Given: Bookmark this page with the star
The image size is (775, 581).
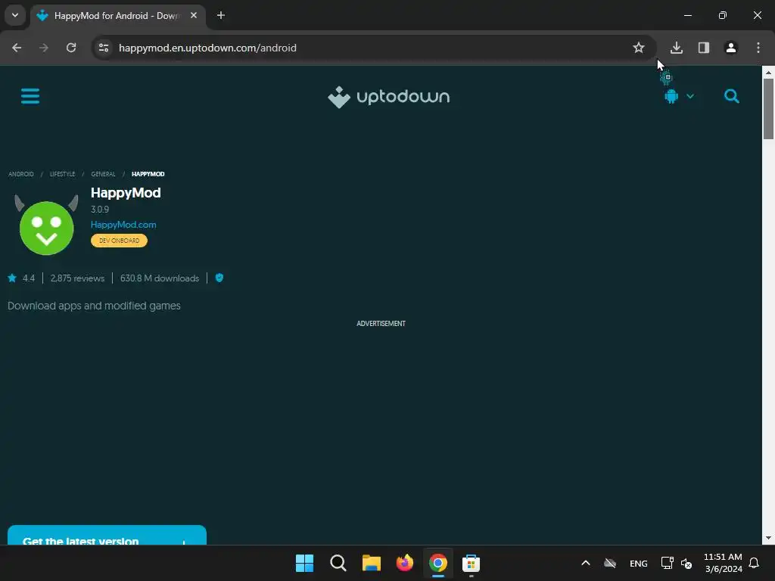Looking at the screenshot, I should click(x=639, y=48).
